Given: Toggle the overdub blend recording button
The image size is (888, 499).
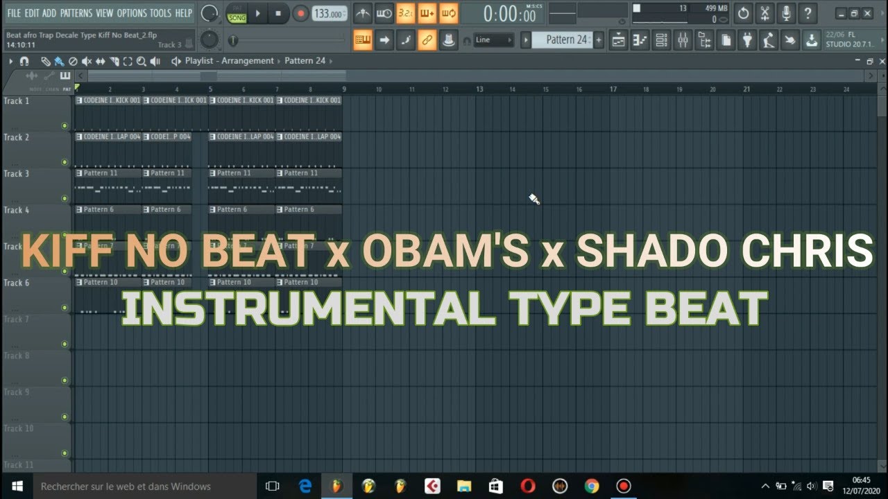Looking at the screenshot, I should [x=427, y=13].
